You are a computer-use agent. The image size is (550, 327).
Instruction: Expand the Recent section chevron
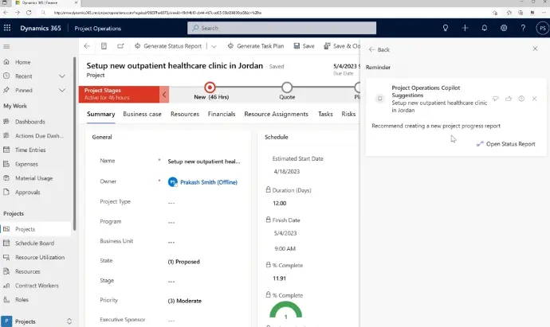click(x=62, y=76)
